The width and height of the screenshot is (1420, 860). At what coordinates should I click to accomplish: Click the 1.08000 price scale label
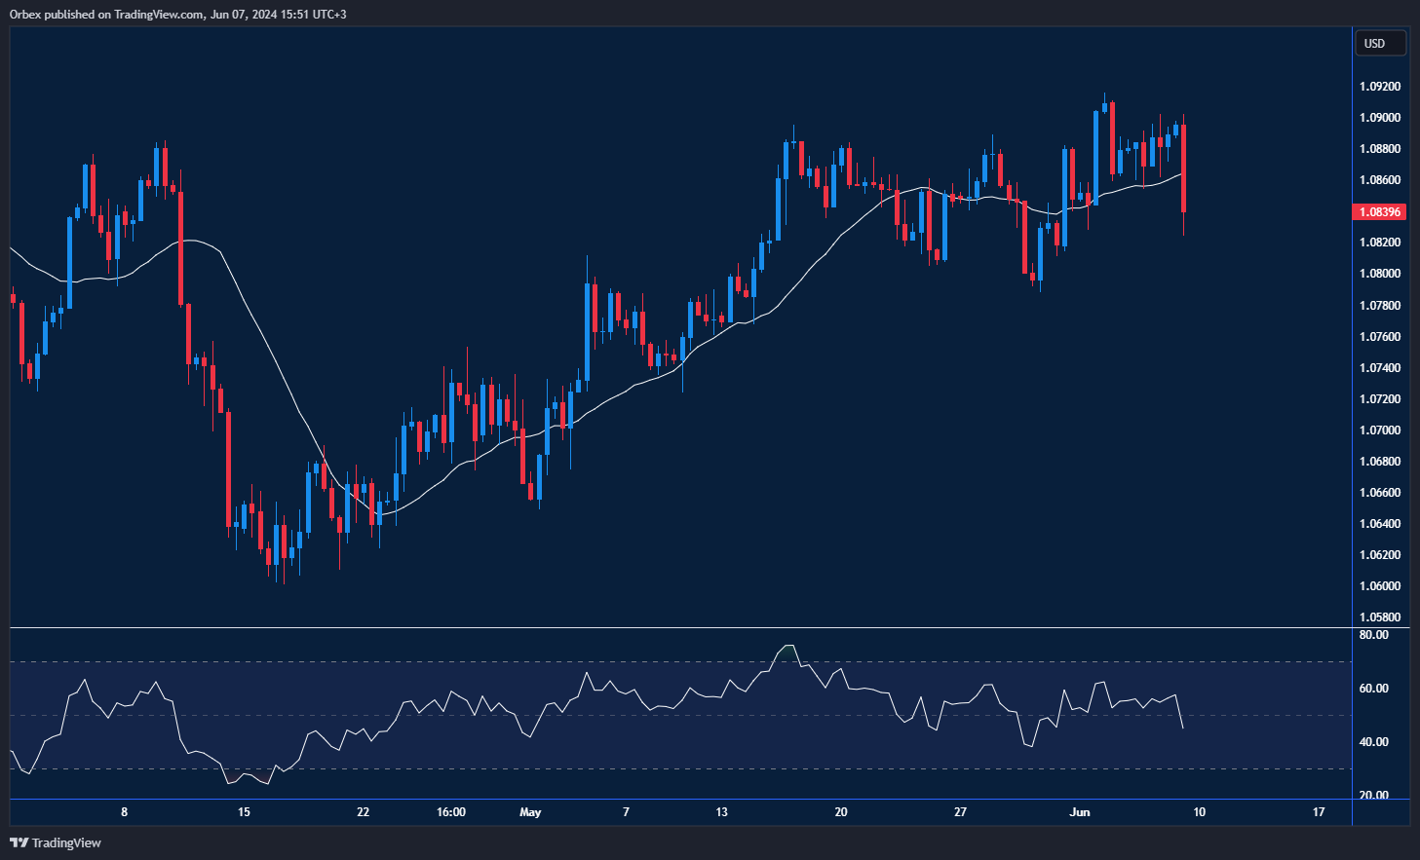1380,274
